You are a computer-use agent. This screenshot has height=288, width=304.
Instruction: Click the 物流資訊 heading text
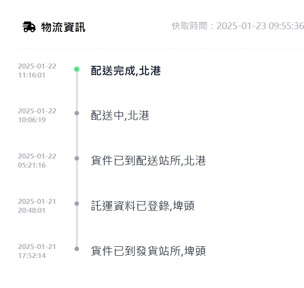[x=63, y=27]
